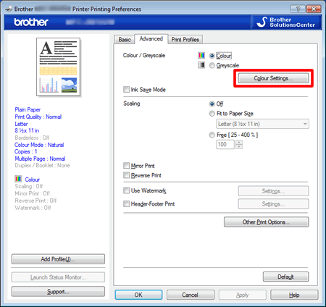The width and height of the screenshot is (326, 307).
Task: Increase the free scaling percentage stepper
Action: 239,142
